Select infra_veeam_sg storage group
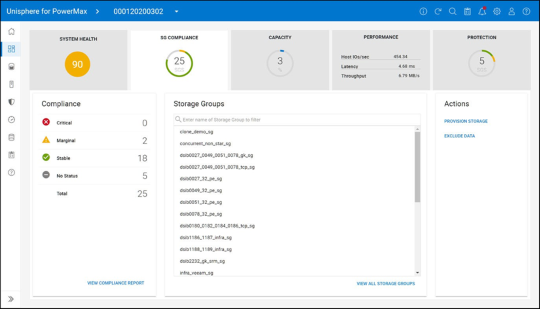The image size is (540, 309). [x=196, y=273]
